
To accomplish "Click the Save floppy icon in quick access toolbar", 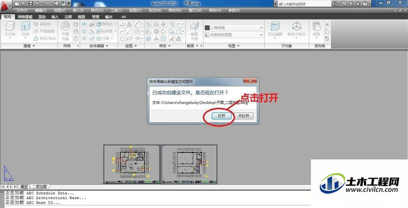I will pos(31,4).
